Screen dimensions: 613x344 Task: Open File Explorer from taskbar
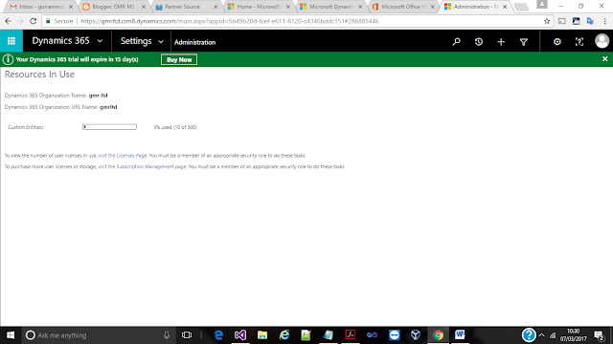click(262, 335)
